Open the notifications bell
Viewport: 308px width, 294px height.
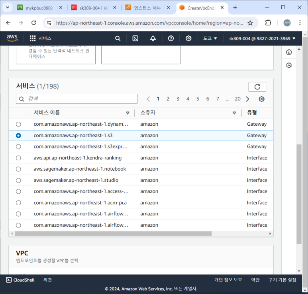click(x=153, y=38)
